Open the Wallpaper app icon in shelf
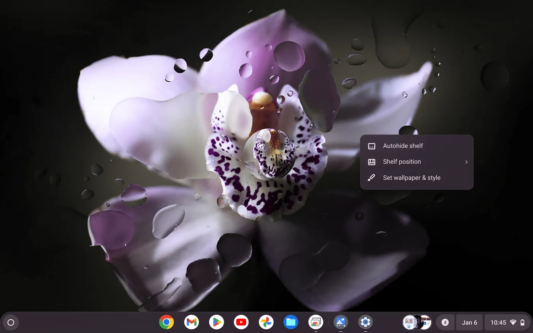The width and height of the screenshot is (533, 333). coord(341,322)
